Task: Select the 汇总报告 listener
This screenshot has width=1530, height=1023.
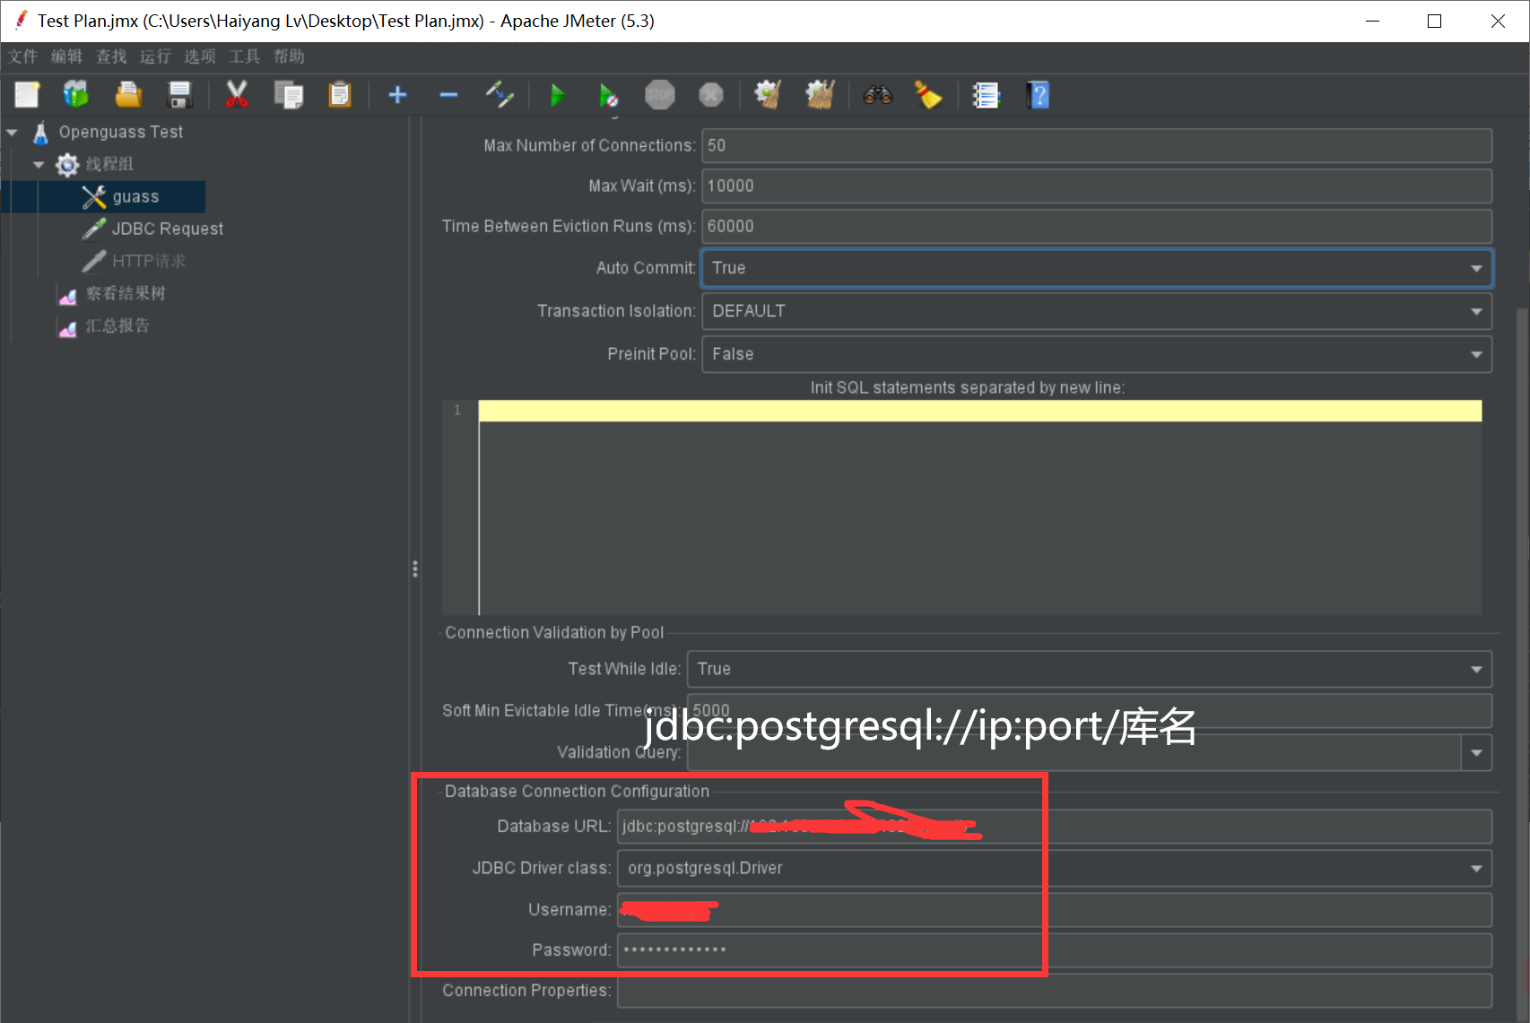Action: point(117,325)
